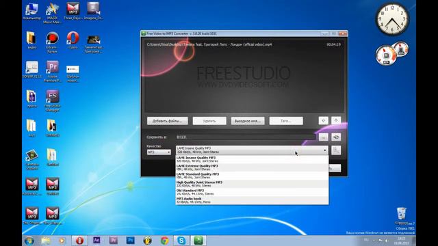Choose High Quality Joint Stereo MP3 preset
Image resolution: width=438 pixels, height=246 pixels.
pos(252,184)
